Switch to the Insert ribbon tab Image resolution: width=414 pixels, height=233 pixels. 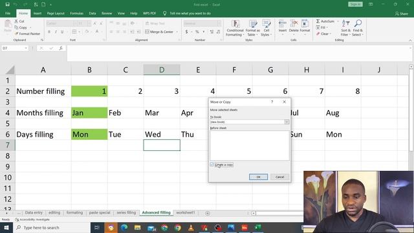[x=38, y=13]
